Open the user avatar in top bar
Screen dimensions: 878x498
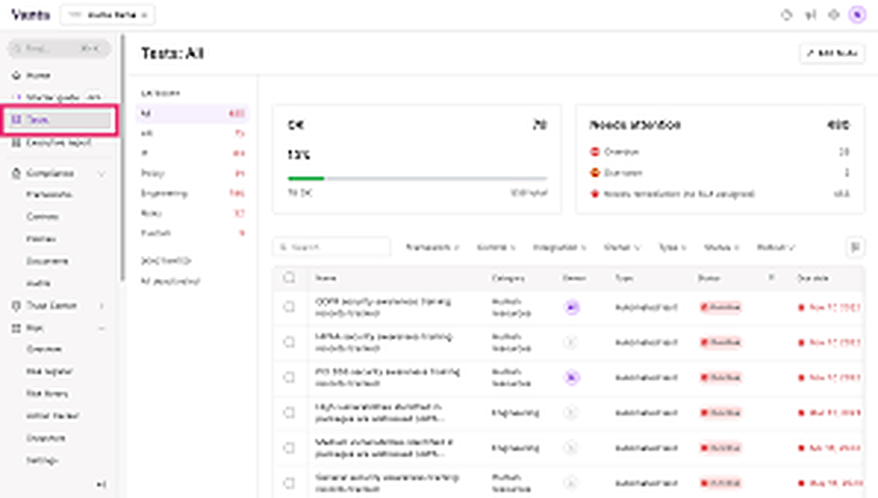click(x=857, y=15)
